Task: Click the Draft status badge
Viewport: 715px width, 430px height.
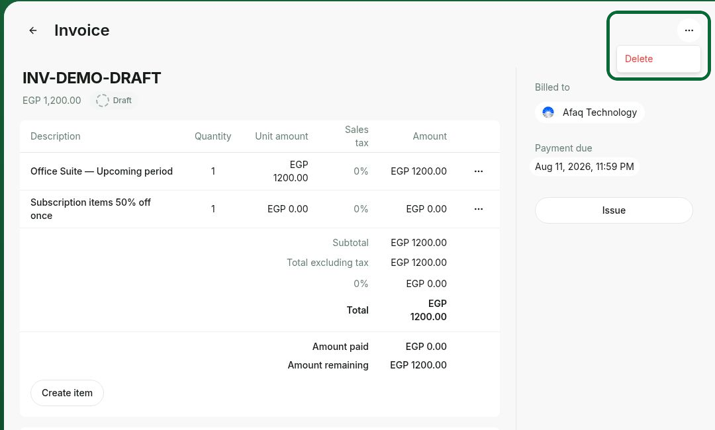Action: (115, 100)
